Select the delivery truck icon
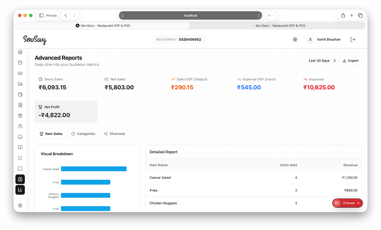This screenshot has height=230, width=381. (20, 84)
